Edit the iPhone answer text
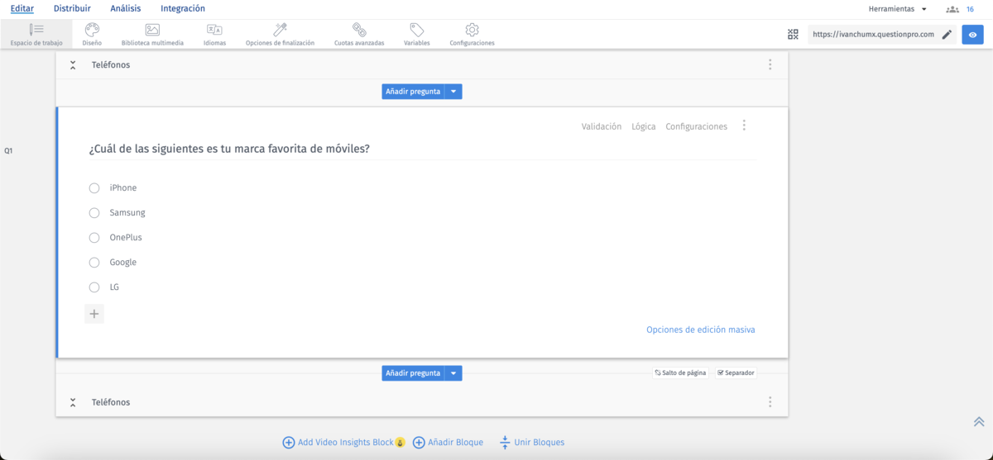The image size is (993, 460). coord(123,188)
